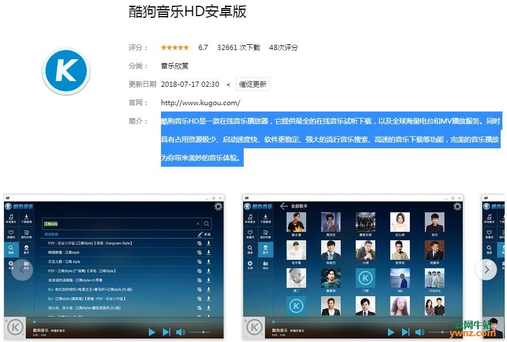
Task: Click the 酷狗音乐HD安卓版 page title
Action: 187,11
